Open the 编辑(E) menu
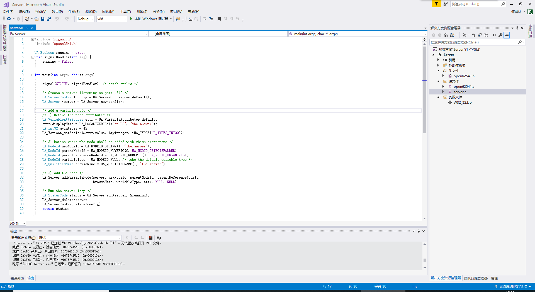This screenshot has height=292, width=535. point(24,11)
